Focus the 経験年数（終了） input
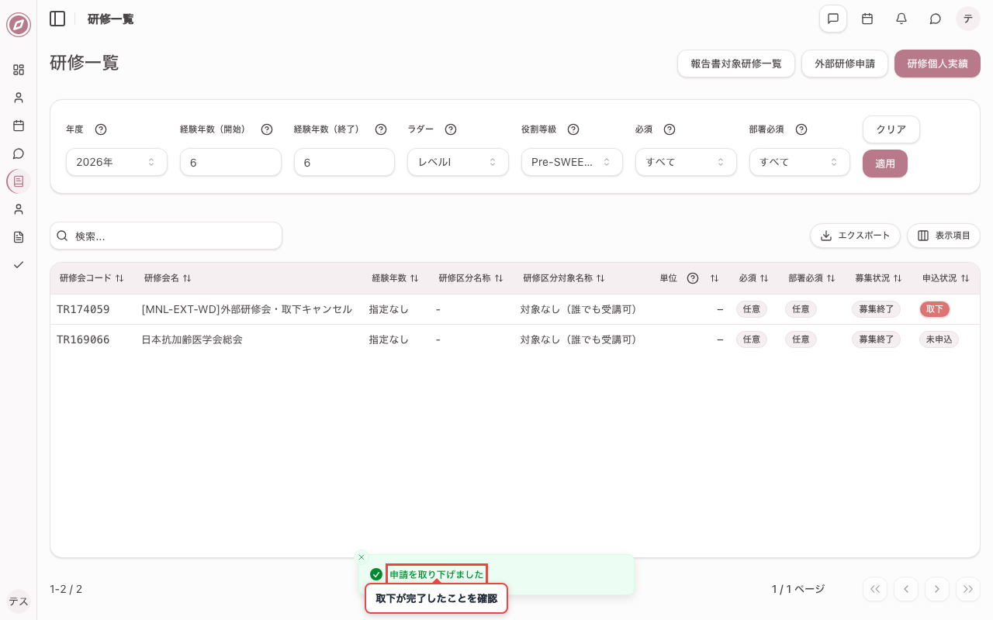Screen dimensions: 993x620 [344, 162]
